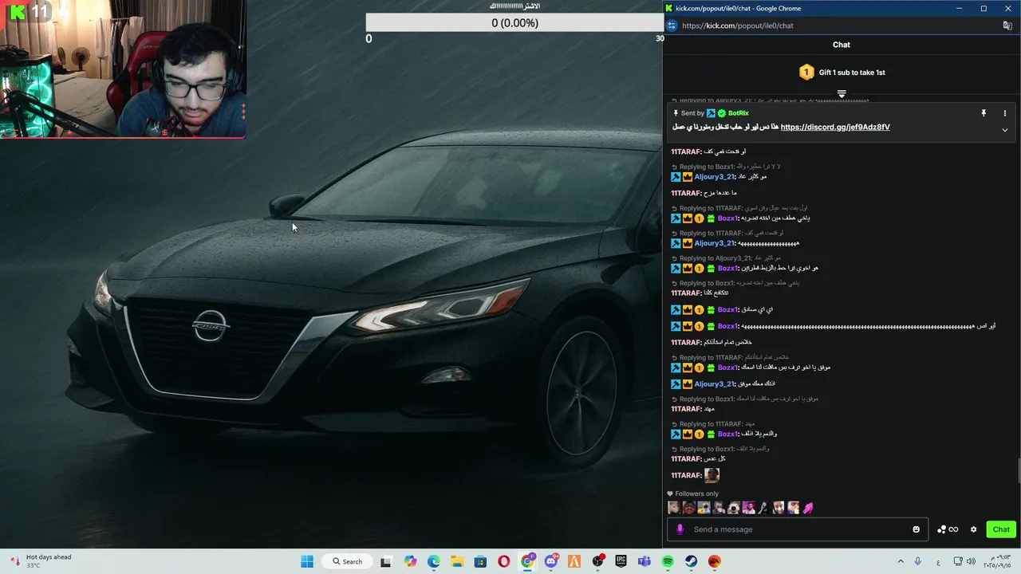Click the gold rank 1 badge

click(806, 72)
